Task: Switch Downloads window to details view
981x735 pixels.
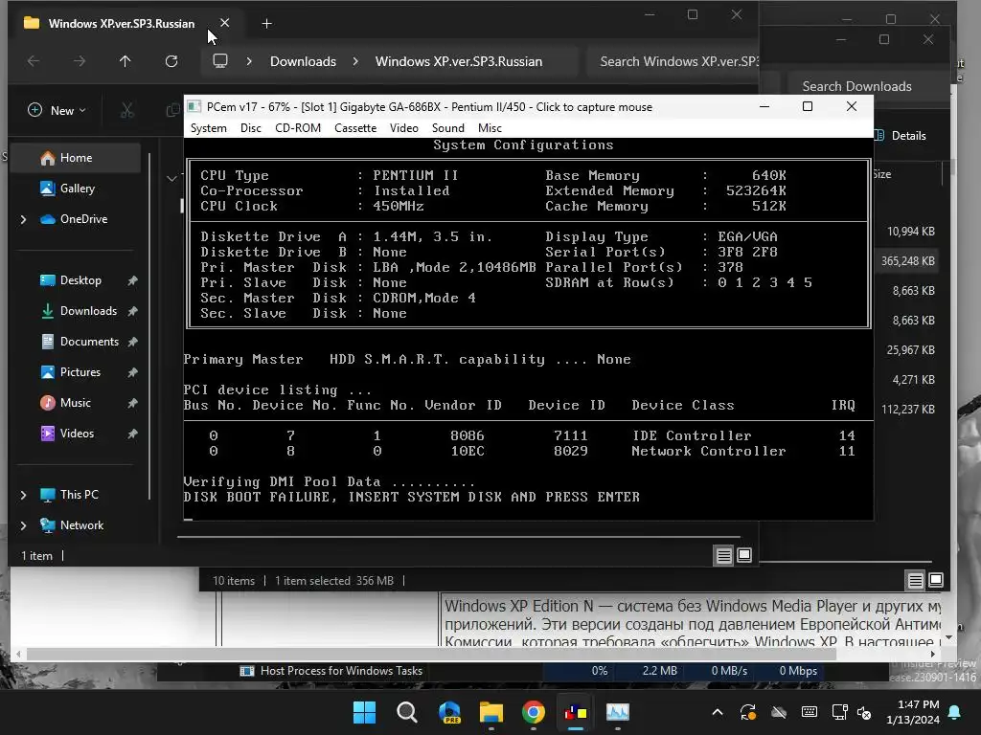Action: (x=915, y=581)
